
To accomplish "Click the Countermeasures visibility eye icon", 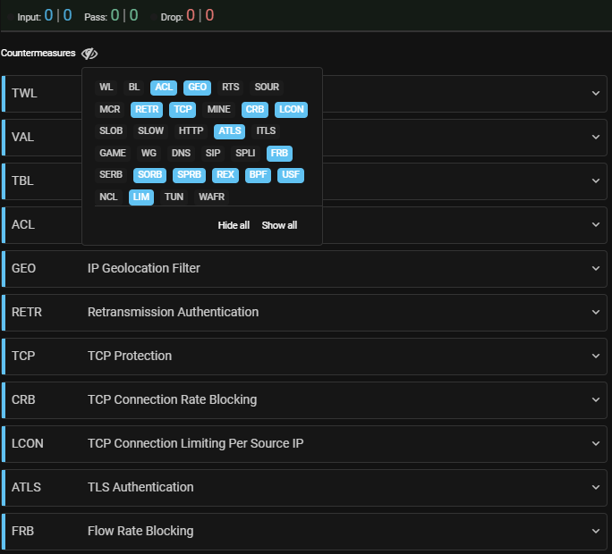I will [x=89, y=54].
